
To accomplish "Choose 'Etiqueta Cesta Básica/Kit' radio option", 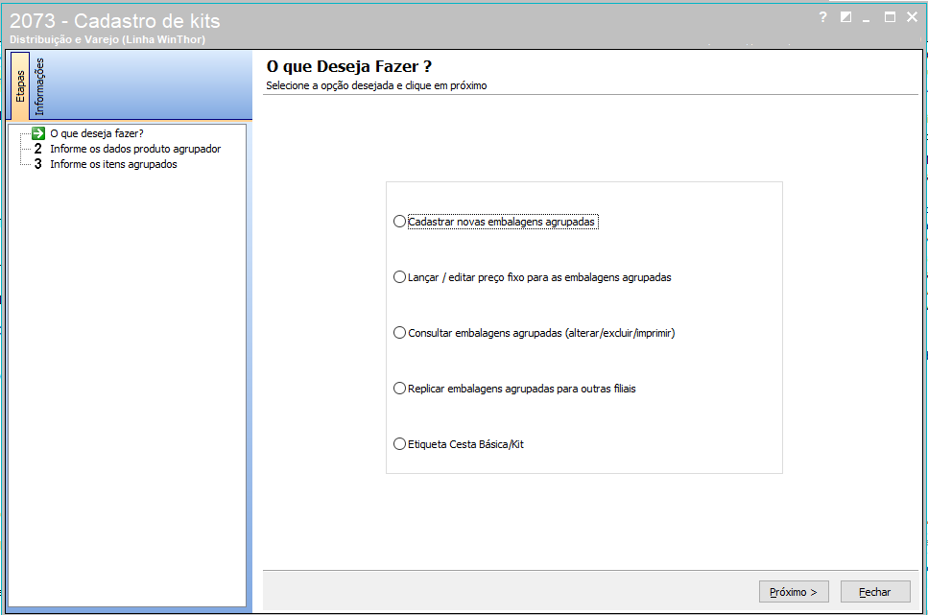I will coord(458,444).
